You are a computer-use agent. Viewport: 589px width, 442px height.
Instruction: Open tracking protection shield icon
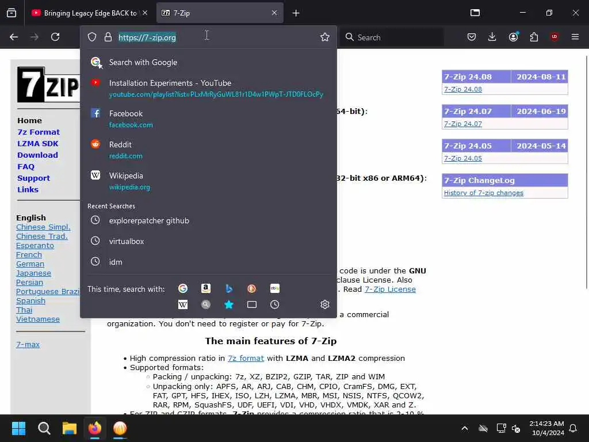pyautogui.click(x=92, y=37)
